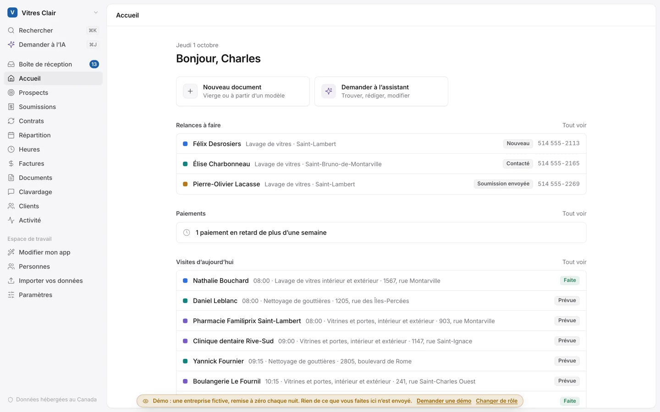Click Tout voir for Visites d'aujourd'hui
This screenshot has width=660, height=412.
click(x=574, y=262)
